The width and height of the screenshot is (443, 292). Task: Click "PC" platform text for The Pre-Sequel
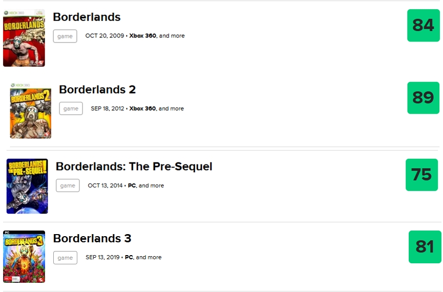pos(132,185)
